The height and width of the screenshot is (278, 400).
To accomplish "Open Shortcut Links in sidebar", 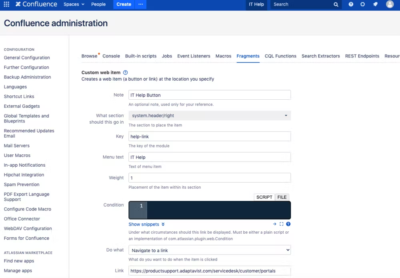I will click(19, 97).
